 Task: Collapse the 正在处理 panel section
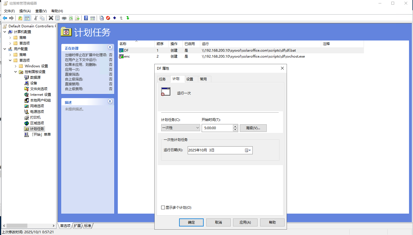point(110,47)
